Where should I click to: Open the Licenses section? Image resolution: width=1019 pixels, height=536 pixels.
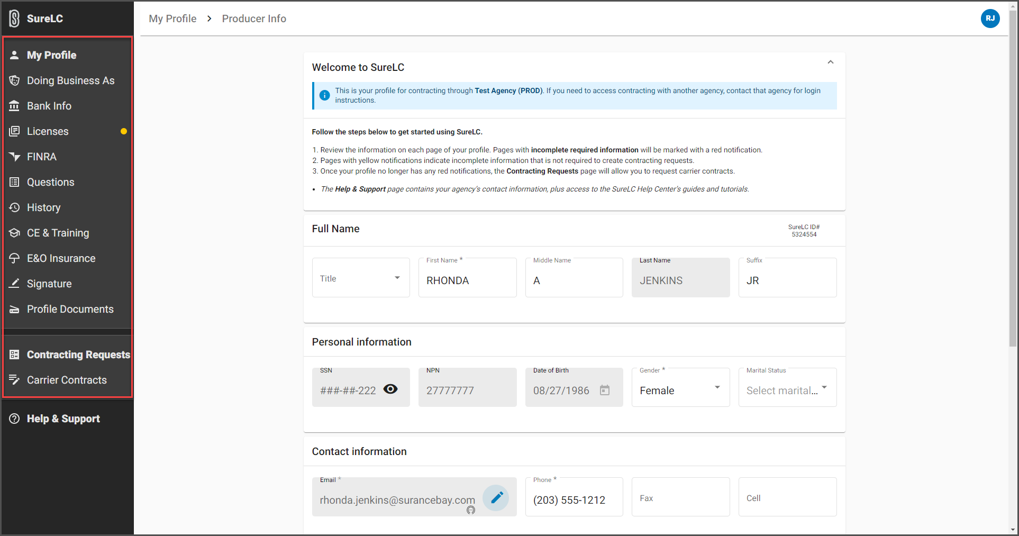click(x=67, y=131)
